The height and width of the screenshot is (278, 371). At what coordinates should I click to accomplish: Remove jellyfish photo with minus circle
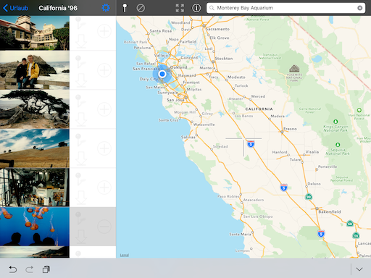tap(104, 227)
